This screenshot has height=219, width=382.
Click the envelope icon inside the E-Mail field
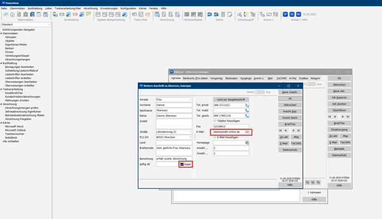tap(247, 132)
